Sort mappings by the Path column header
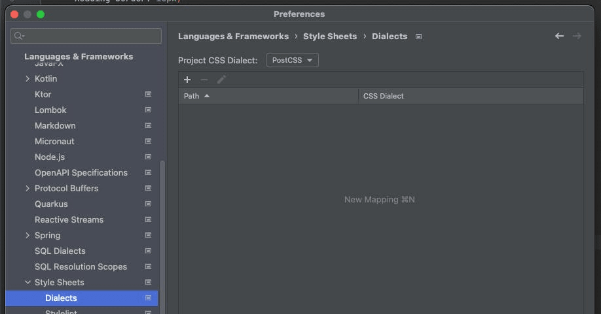Image resolution: width=601 pixels, height=314 pixels. click(268, 96)
